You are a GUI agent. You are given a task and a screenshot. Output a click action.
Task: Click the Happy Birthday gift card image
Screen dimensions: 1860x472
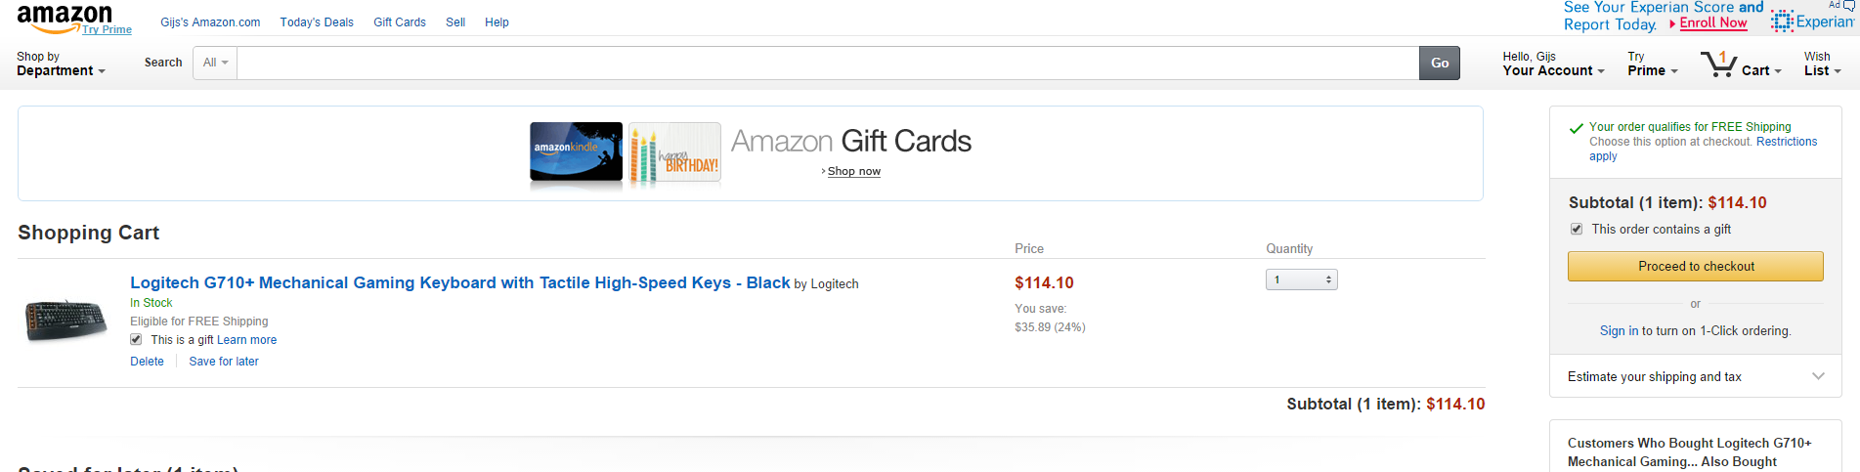(x=674, y=153)
